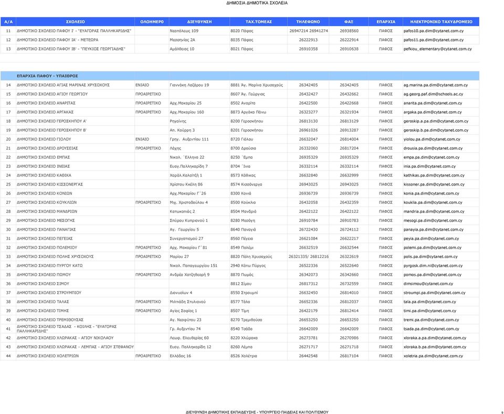Select school name ΔΗΜΟΤΙΚΟ ΣΧΟΛΕΙΟ ΑΓΙΑΣ ΜΑΡΙΝΑΣ ΧΡΥΣΟΧΟΥΣ

pos(63,85)
